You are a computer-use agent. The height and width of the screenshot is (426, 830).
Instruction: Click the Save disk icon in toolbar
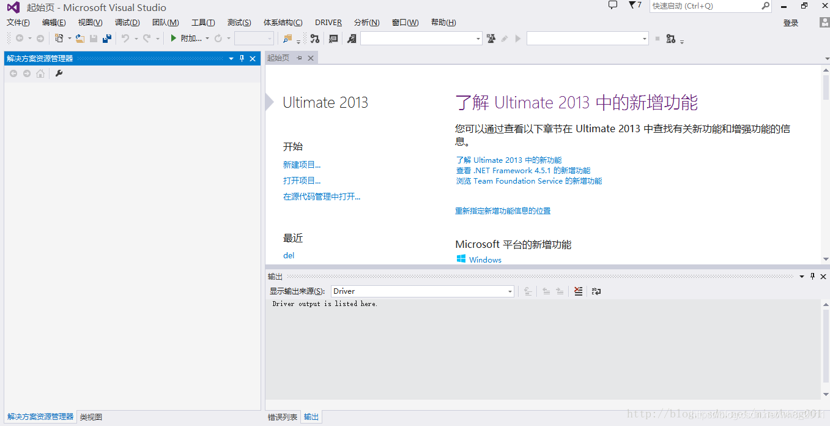(x=94, y=39)
